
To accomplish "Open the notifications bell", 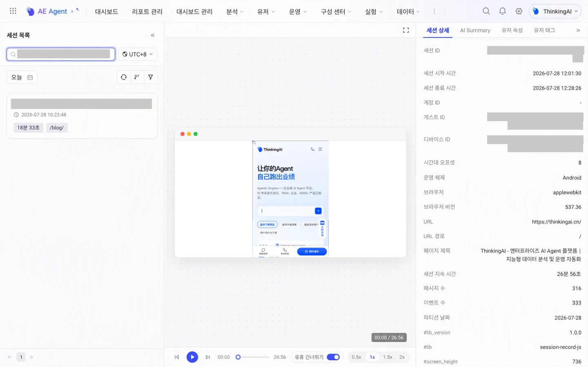I will pyautogui.click(x=503, y=11).
